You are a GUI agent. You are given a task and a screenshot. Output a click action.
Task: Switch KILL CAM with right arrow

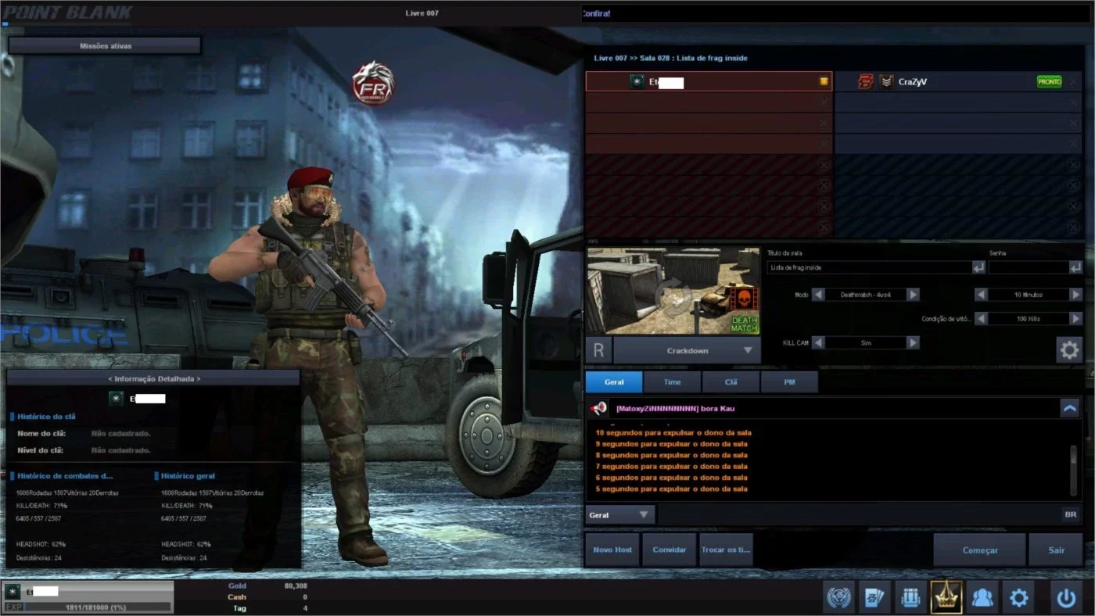(913, 342)
